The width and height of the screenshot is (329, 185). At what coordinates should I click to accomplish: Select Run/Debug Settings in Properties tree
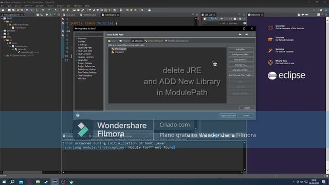pyautogui.click(x=87, y=72)
